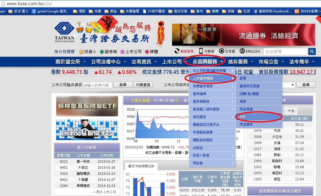The width and height of the screenshot is (321, 196).
Task: Open the 槓桿型及反向型ETF banner
Action: pos(87,106)
